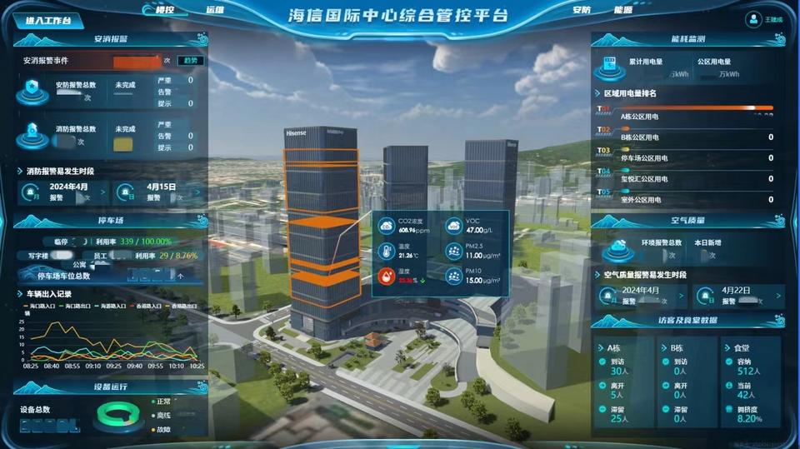Click the 进入工作台 button
Image resolution: width=800 pixels, height=449 pixels.
tap(48, 20)
